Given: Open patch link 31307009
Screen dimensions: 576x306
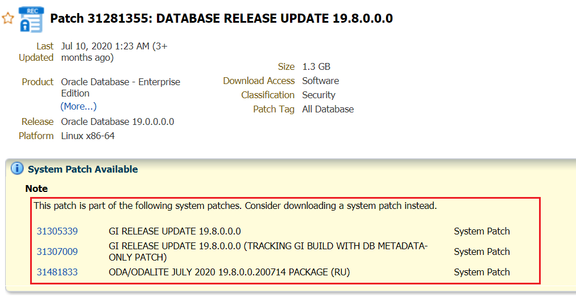Looking at the screenshot, I should [x=57, y=251].
